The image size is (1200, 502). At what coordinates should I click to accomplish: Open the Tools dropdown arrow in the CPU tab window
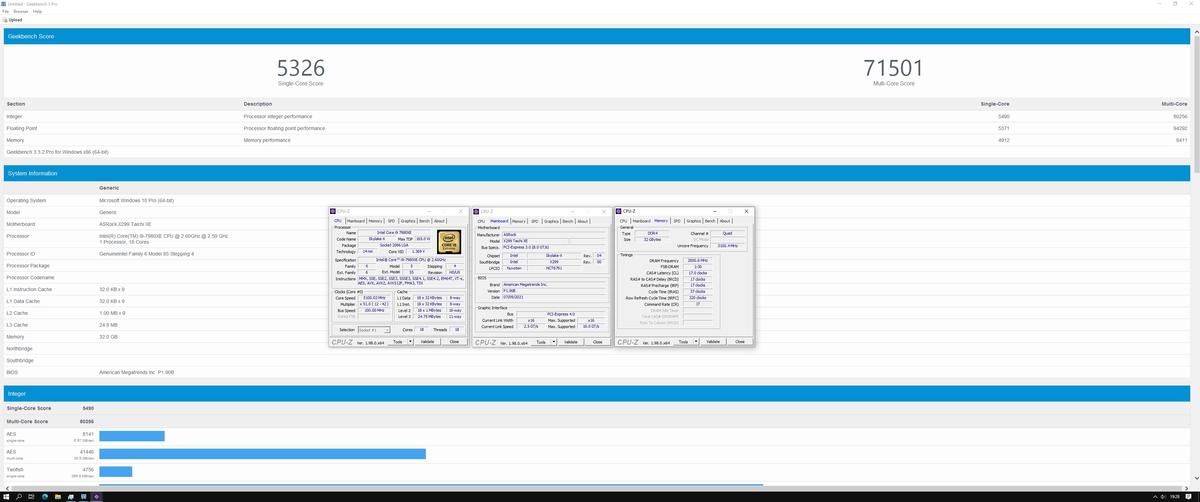[x=410, y=342]
